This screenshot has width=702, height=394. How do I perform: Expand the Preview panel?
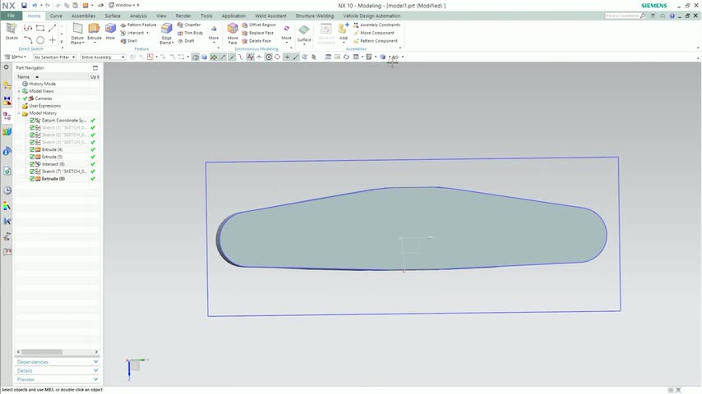coord(58,379)
